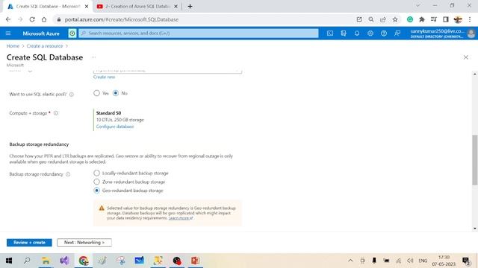Click the Create a resource breadcrumb
The height and width of the screenshot is (268, 478).
tap(45, 46)
